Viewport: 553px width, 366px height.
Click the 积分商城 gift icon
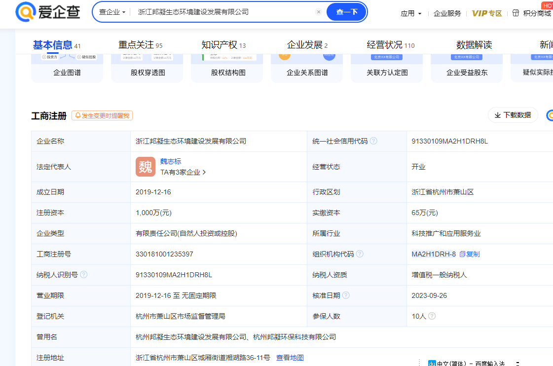(x=516, y=13)
